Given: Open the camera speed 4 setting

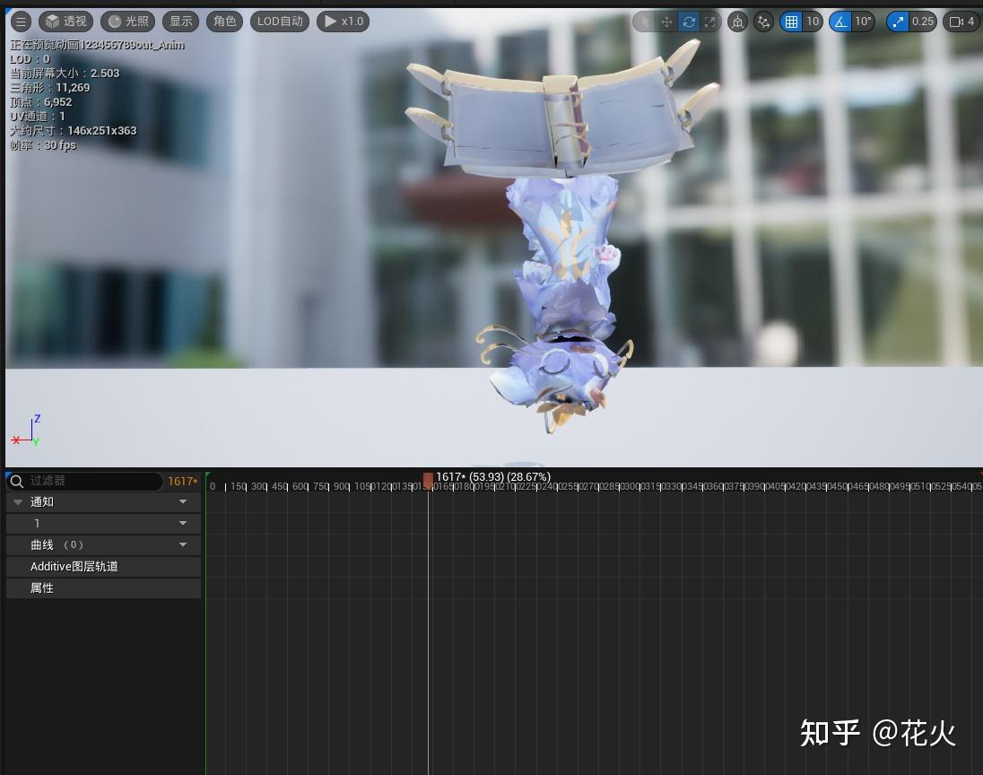Looking at the screenshot, I should point(961,22).
